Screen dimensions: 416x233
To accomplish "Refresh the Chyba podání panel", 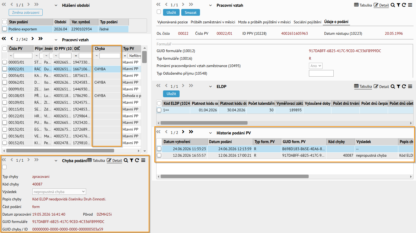I will 137,160.
